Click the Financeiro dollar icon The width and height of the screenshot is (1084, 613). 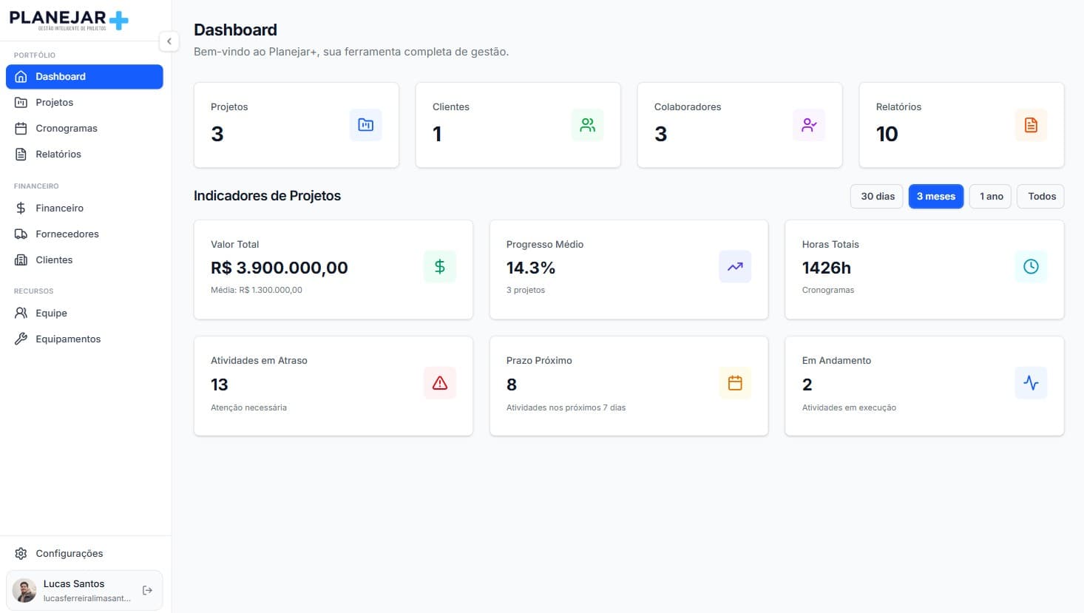coord(21,208)
